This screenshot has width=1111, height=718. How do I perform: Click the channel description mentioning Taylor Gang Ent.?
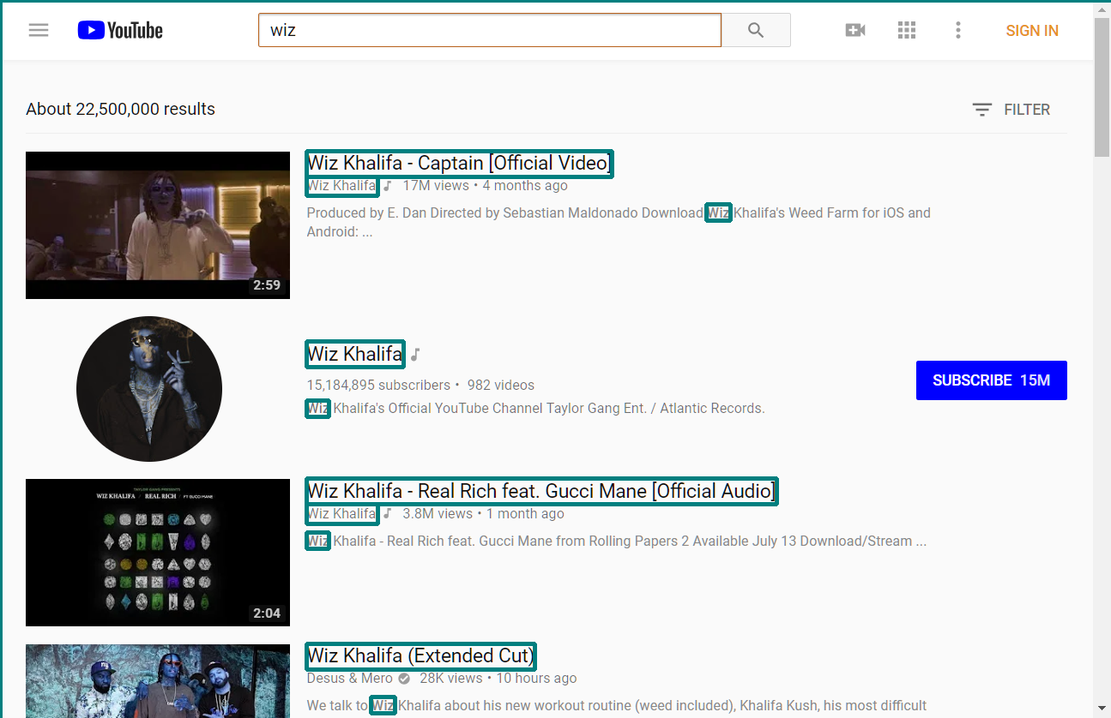[x=535, y=409]
